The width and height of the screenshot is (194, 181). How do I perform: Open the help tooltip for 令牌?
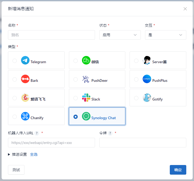coord(110,133)
